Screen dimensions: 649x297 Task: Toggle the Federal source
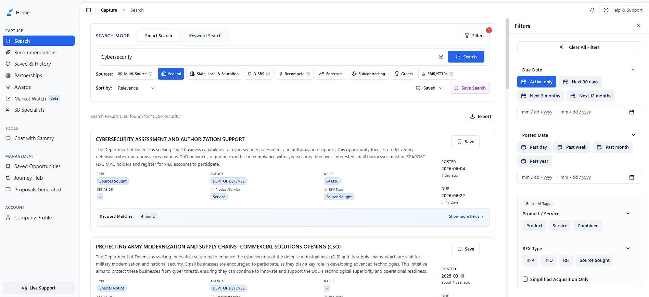coord(171,74)
